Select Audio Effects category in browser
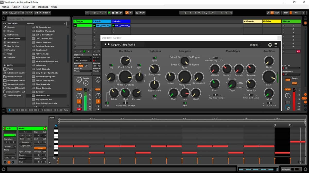 pos(14,39)
